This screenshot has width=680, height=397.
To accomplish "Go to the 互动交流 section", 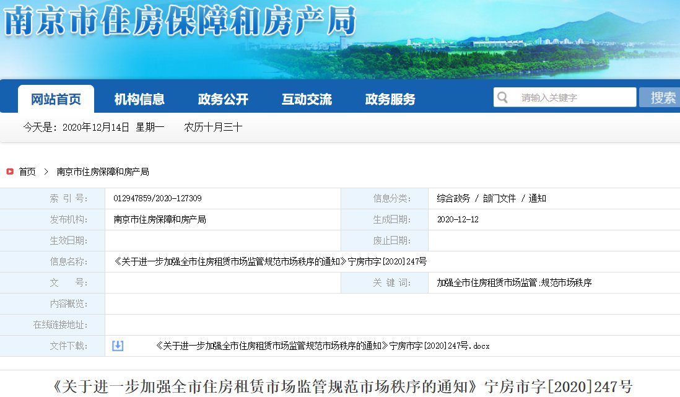I will click(307, 99).
